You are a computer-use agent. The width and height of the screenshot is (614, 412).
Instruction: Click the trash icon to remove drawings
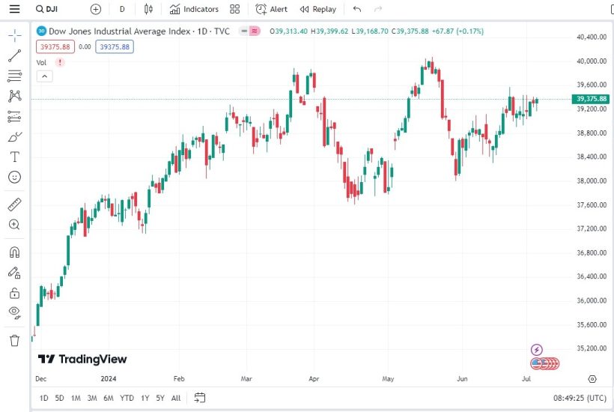click(14, 341)
